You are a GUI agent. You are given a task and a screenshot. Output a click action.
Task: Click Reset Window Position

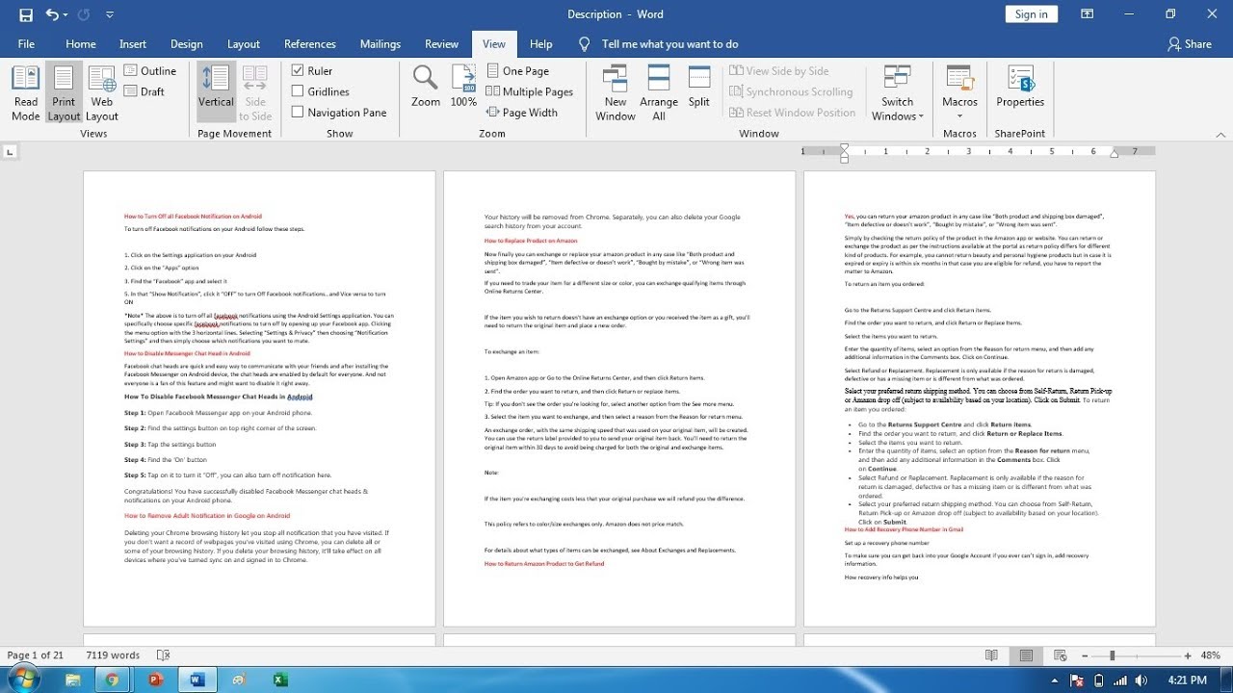[x=792, y=113]
